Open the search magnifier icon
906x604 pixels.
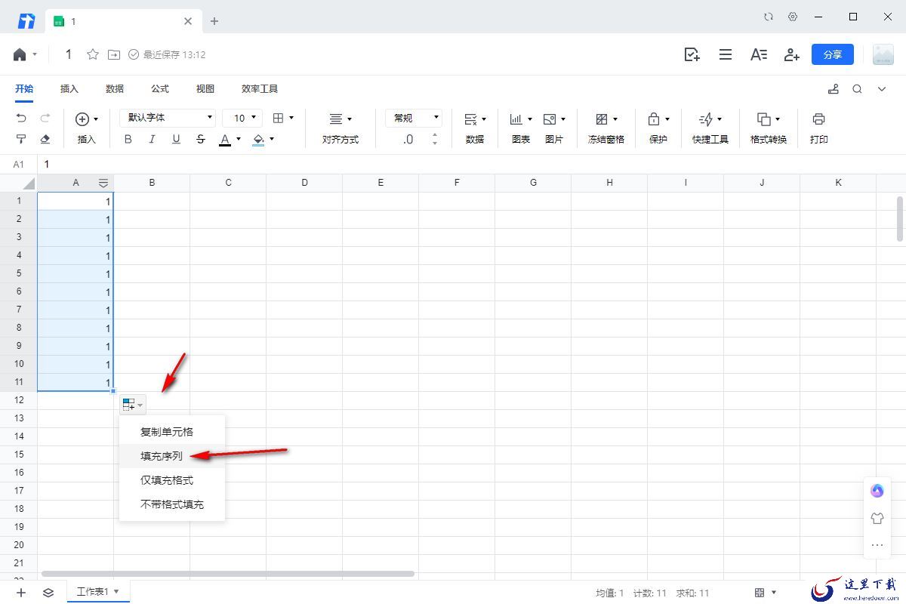tap(857, 89)
